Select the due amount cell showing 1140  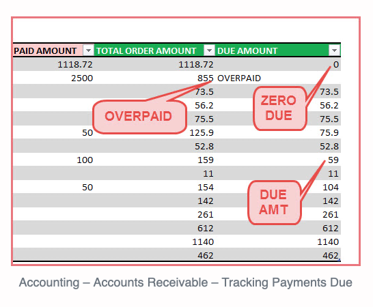point(278,242)
